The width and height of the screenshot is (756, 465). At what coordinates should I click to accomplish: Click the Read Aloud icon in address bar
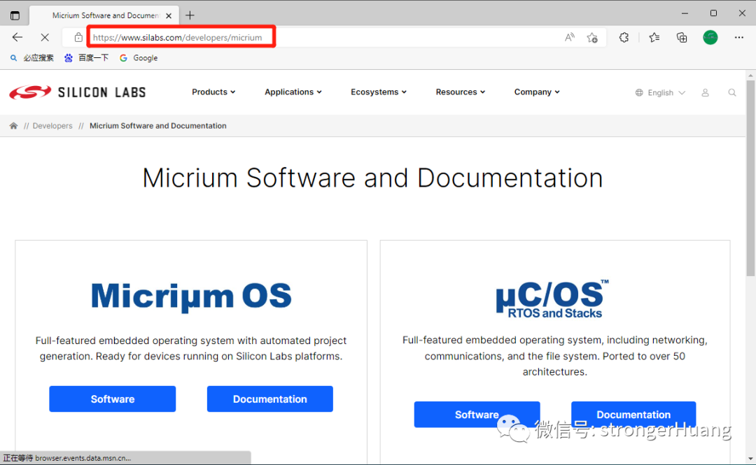click(x=570, y=38)
